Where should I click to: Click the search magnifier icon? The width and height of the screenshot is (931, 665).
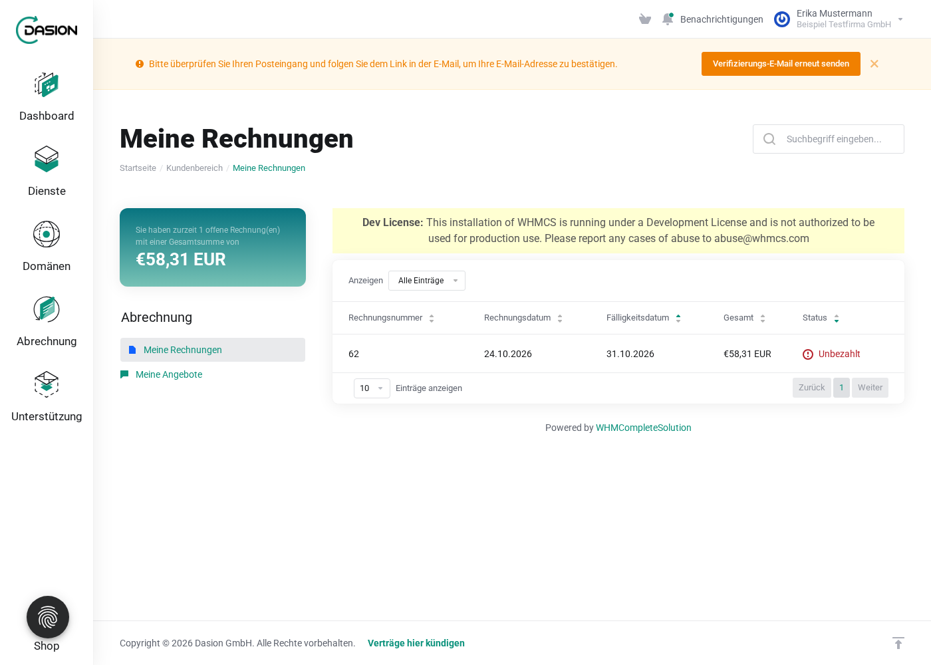click(769, 139)
